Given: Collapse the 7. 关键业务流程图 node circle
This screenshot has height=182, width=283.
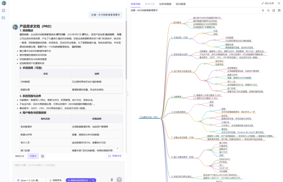Looking at the screenshot, I should click(x=197, y=139).
